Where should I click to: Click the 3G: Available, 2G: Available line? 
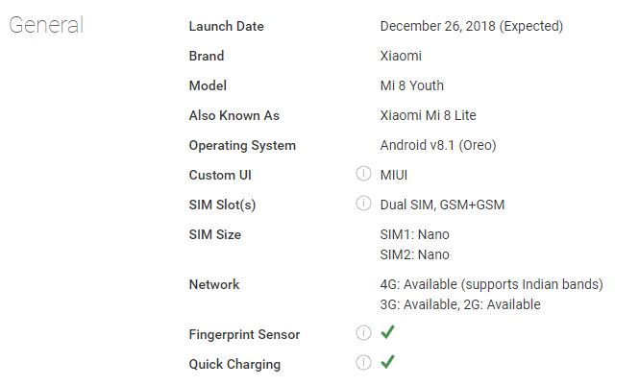tap(460, 304)
